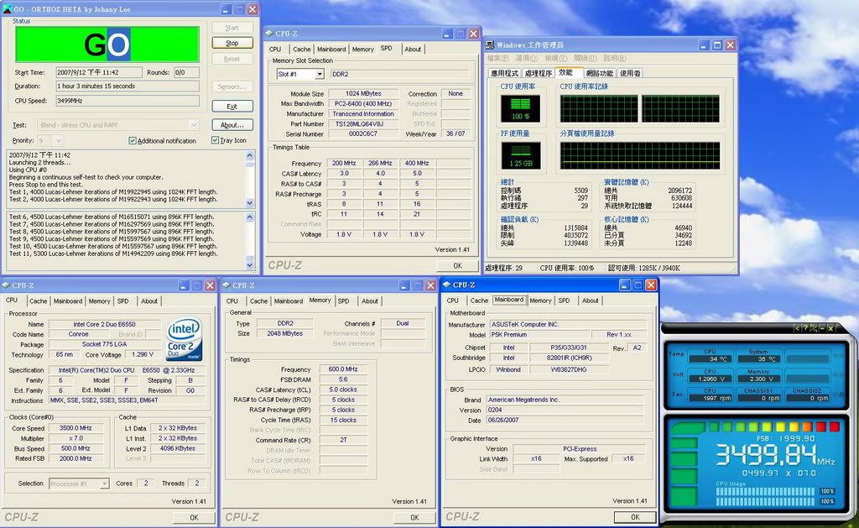
Task: Maximize the Windows Task Manager window
Action: click(x=717, y=45)
